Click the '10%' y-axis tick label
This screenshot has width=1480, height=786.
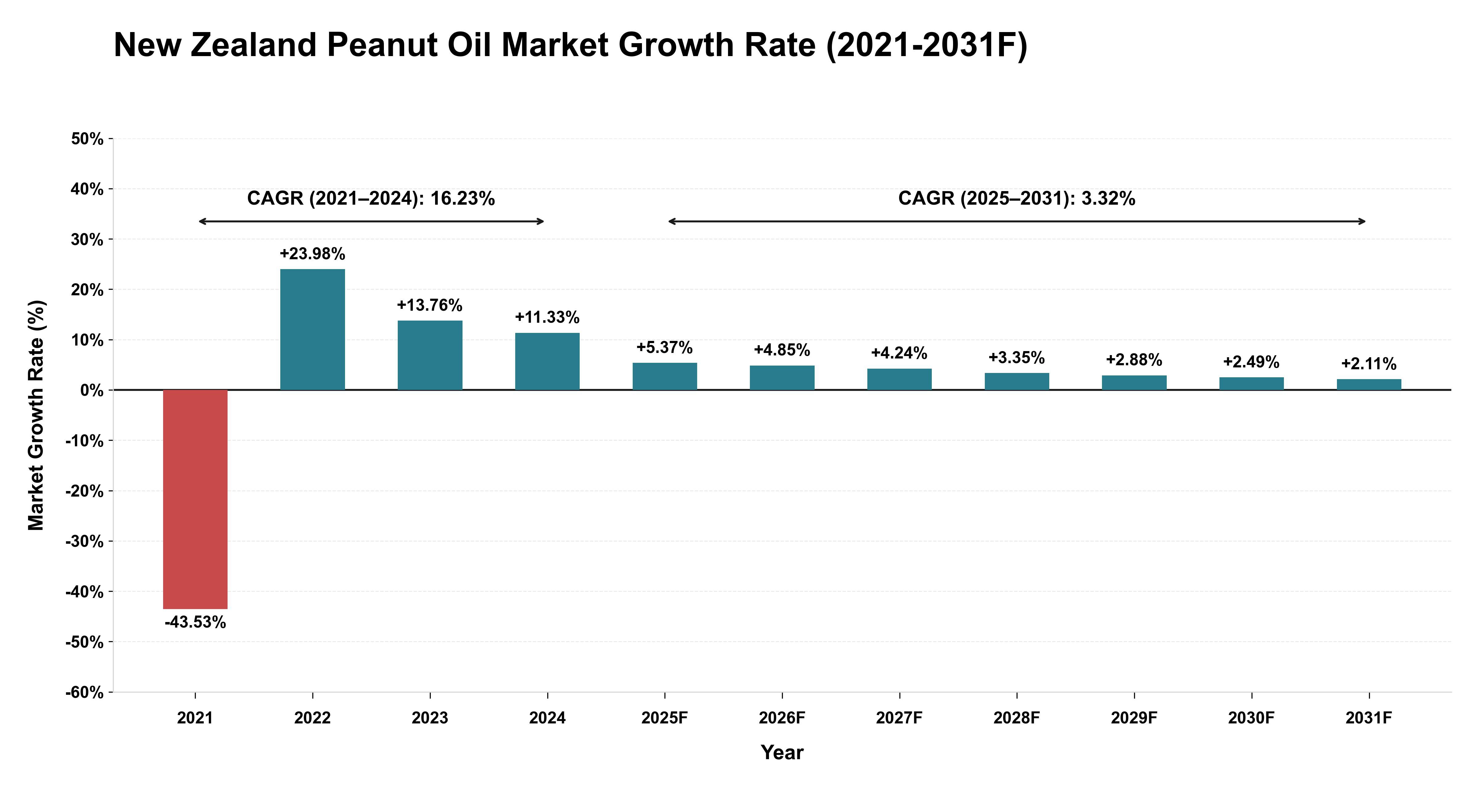87,340
